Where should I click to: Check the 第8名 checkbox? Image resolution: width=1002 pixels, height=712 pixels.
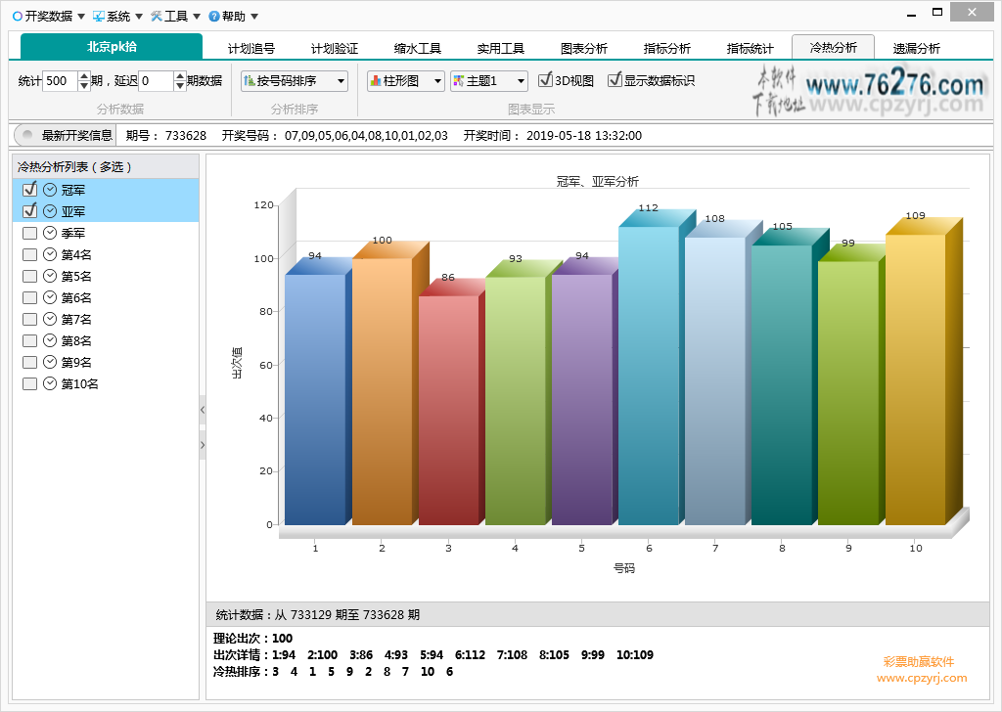pos(29,340)
